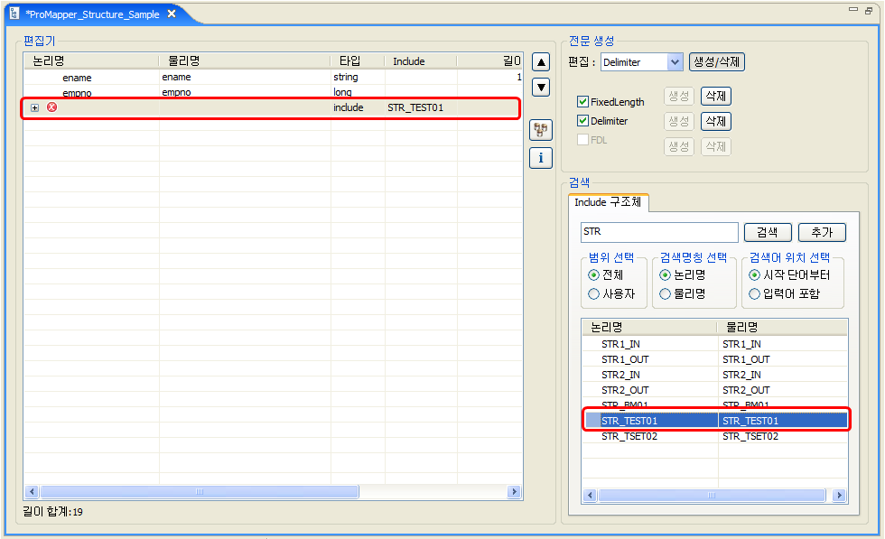The height and width of the screenshot is (539, 885).
Task: Click the move row up arrow icon
Action: click(x=540, y=61)
